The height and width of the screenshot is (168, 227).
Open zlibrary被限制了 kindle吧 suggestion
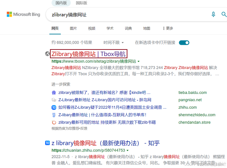click(x=104, y=93)
